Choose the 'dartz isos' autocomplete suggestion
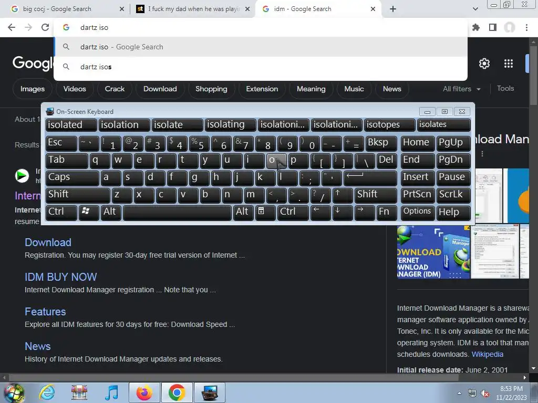 coord(261,67)
